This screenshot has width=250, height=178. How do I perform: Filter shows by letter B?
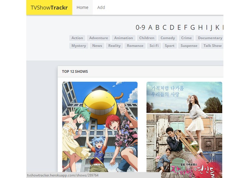(157, 27)
